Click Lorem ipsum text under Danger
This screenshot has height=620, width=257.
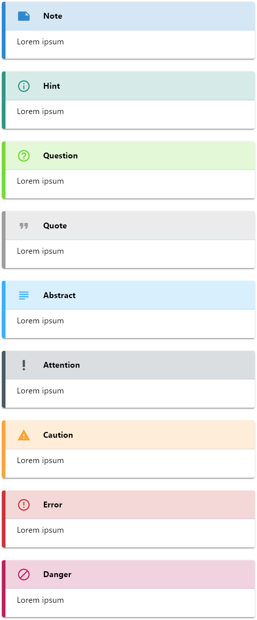pos(40,600)
